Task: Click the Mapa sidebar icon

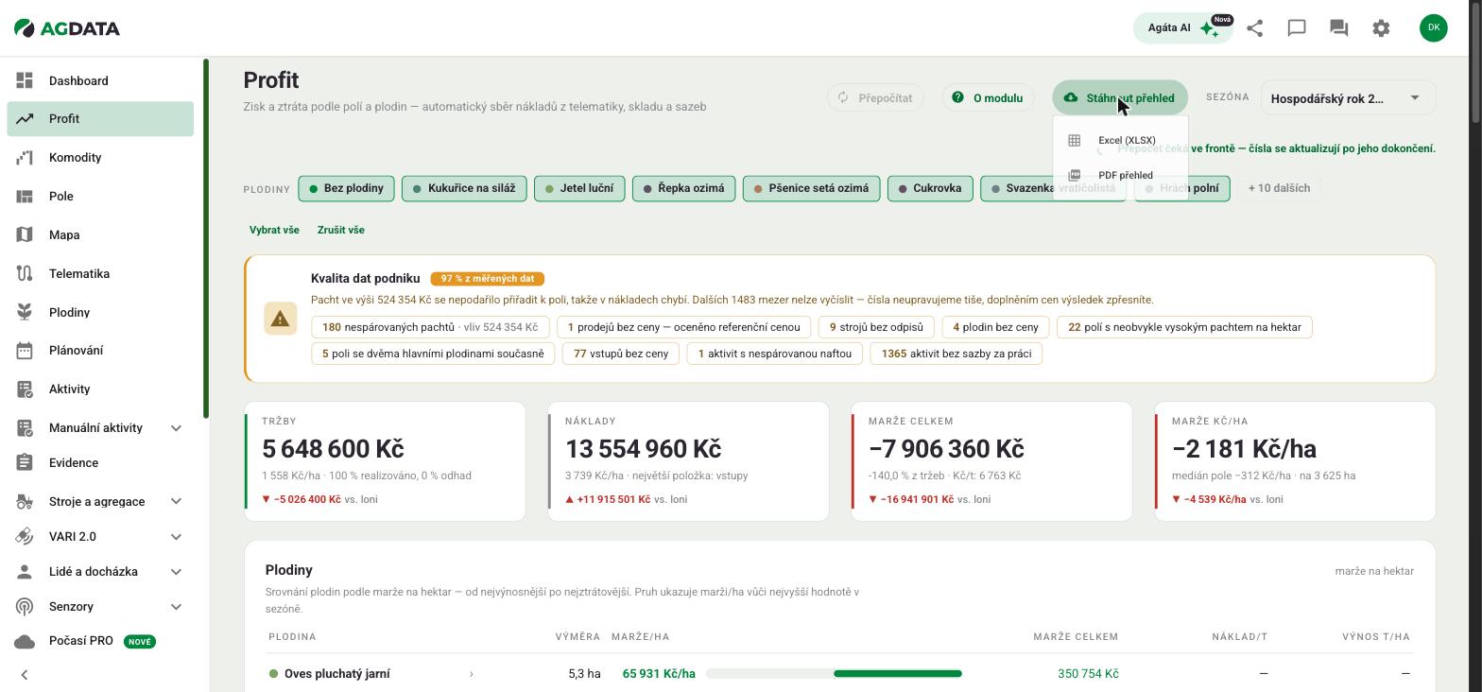Action: [25, 234]
